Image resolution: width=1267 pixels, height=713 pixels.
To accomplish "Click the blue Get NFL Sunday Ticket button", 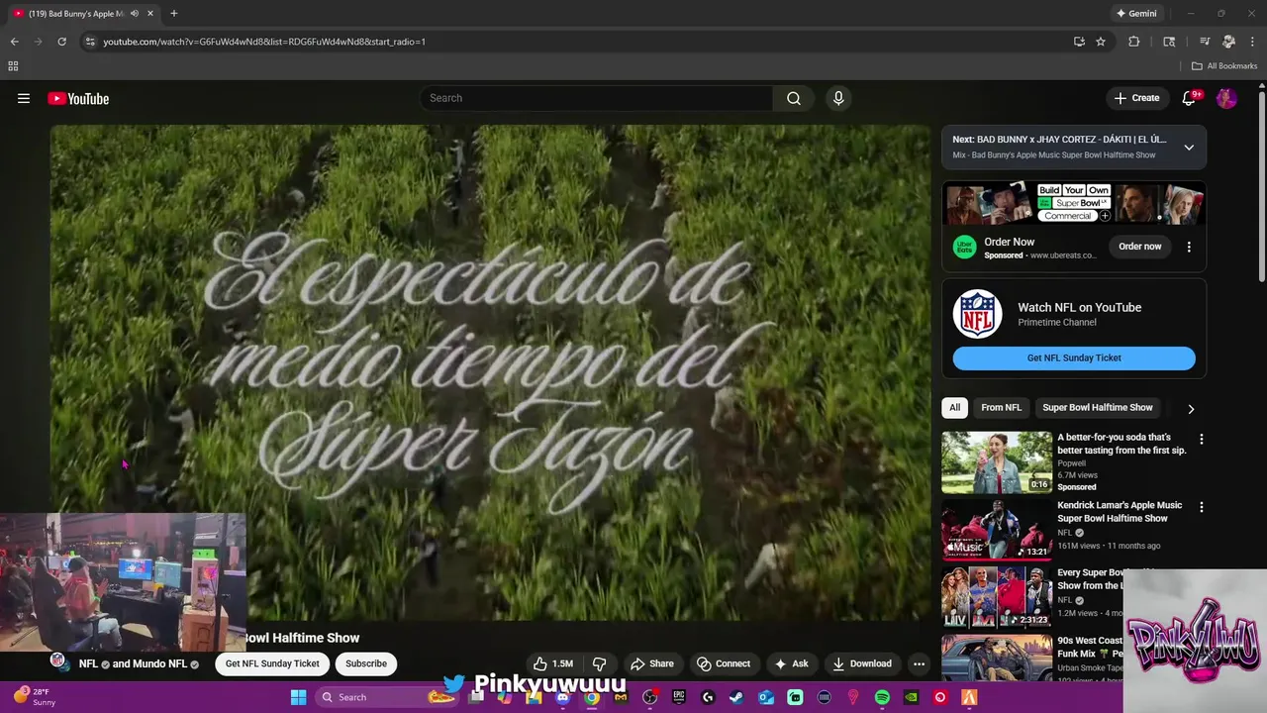I will [x=1074, y=358].
